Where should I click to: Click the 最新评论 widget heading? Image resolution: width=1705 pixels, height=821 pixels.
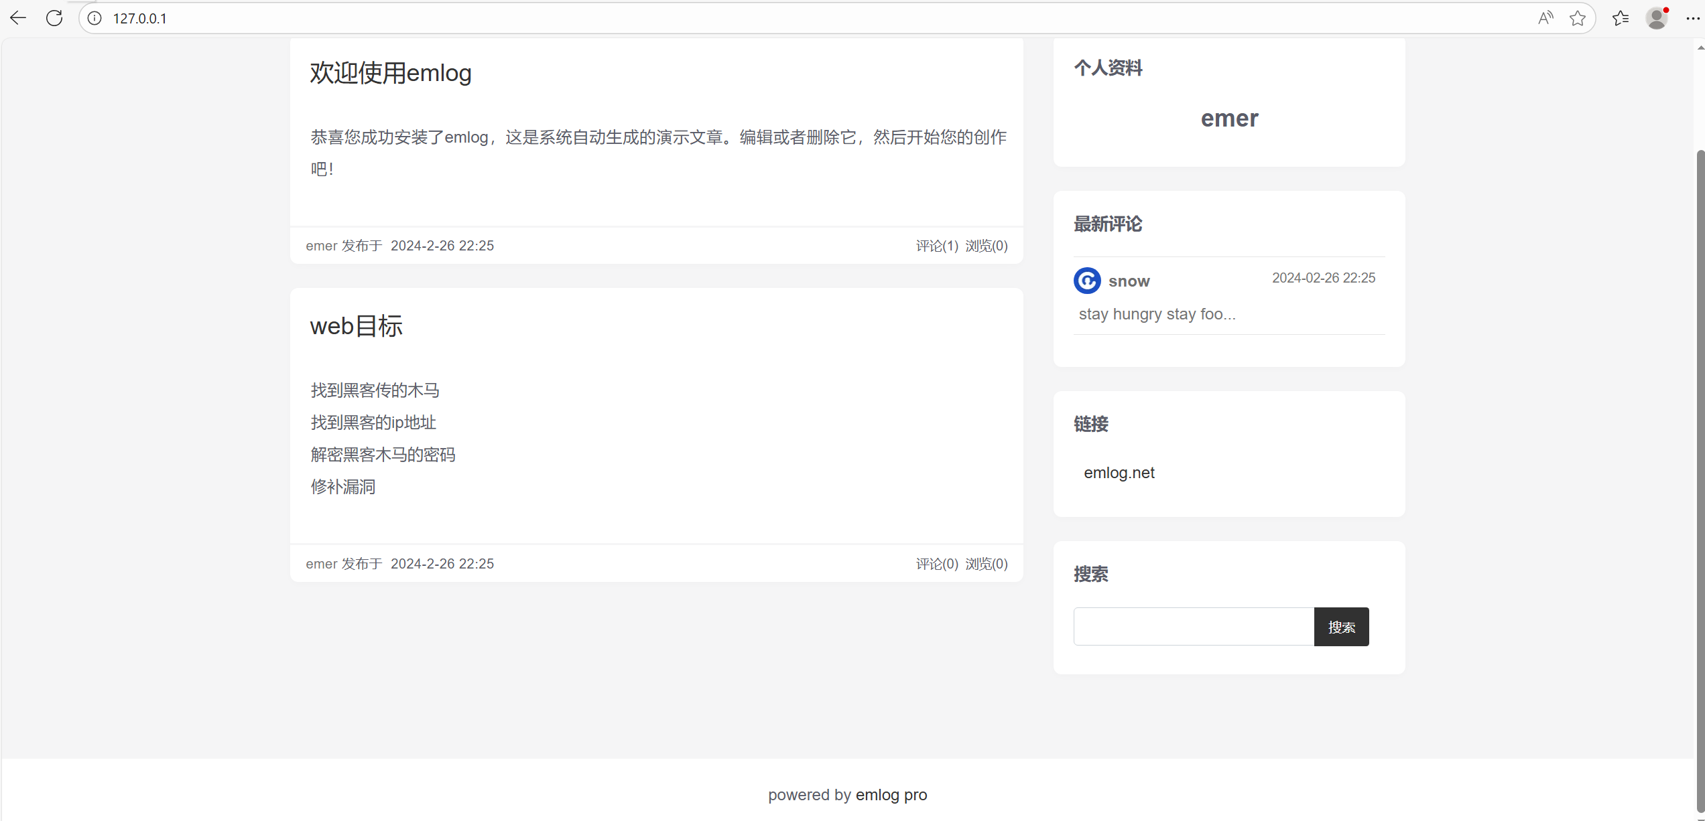pos(1108,224)
